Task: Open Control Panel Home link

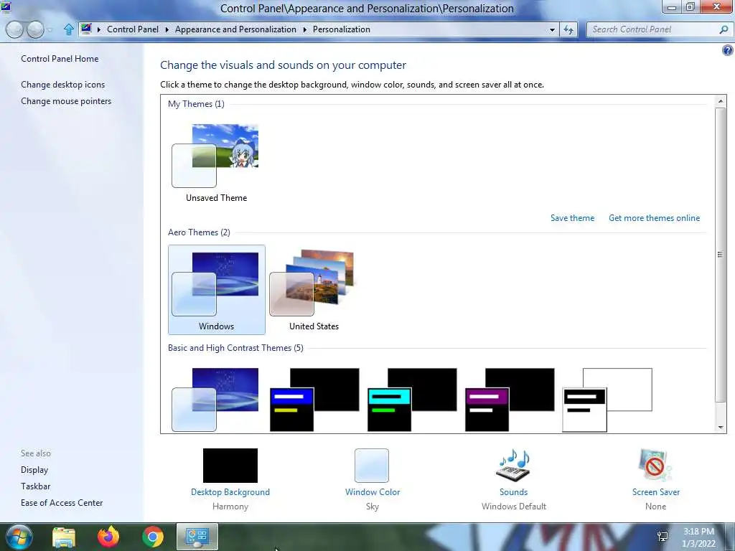Action: [60, 59]
